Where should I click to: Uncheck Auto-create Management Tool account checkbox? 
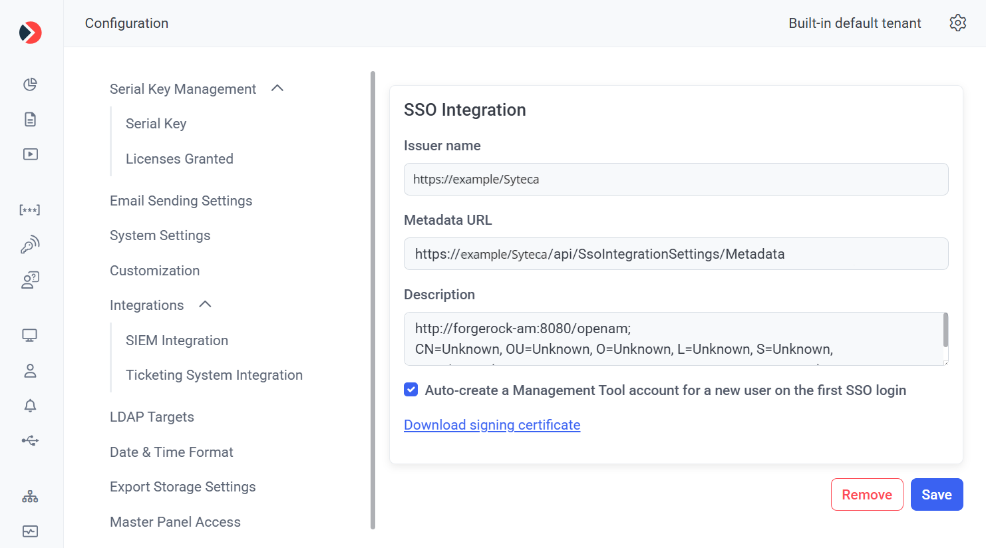(x=411, y=390)
